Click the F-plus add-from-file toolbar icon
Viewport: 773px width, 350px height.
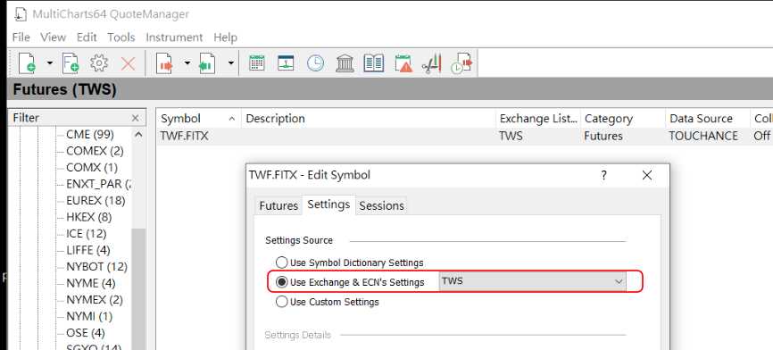pos(71,63)
